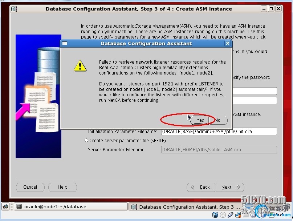Go Back to the previous wizard step

201,187
